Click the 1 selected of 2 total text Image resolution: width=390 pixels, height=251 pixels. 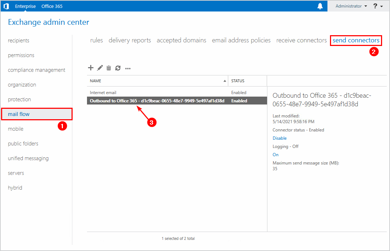point(178,238)
